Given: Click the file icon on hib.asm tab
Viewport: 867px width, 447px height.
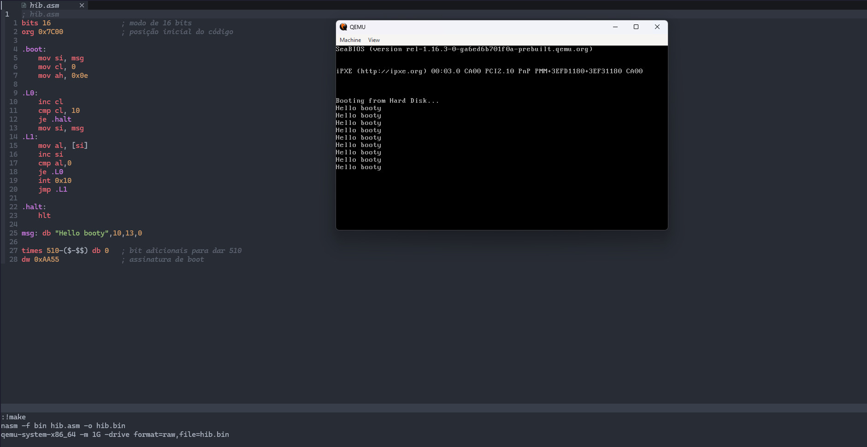Looking at the screenshot, I should point(24,6).
